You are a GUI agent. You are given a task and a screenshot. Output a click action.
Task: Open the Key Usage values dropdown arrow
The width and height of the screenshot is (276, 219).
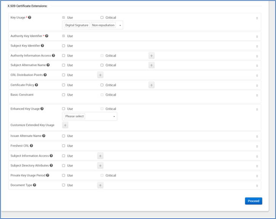point(120,26)
